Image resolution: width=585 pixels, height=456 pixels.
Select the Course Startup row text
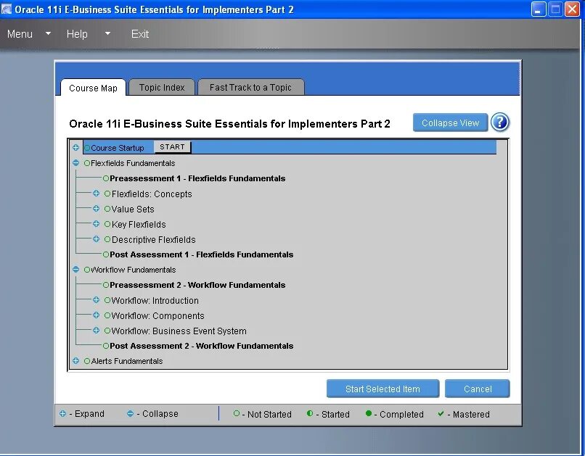click(x=117, y=148)
